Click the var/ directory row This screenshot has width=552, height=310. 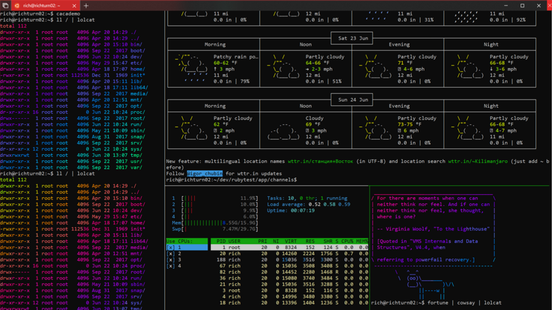tap(71, 167)
